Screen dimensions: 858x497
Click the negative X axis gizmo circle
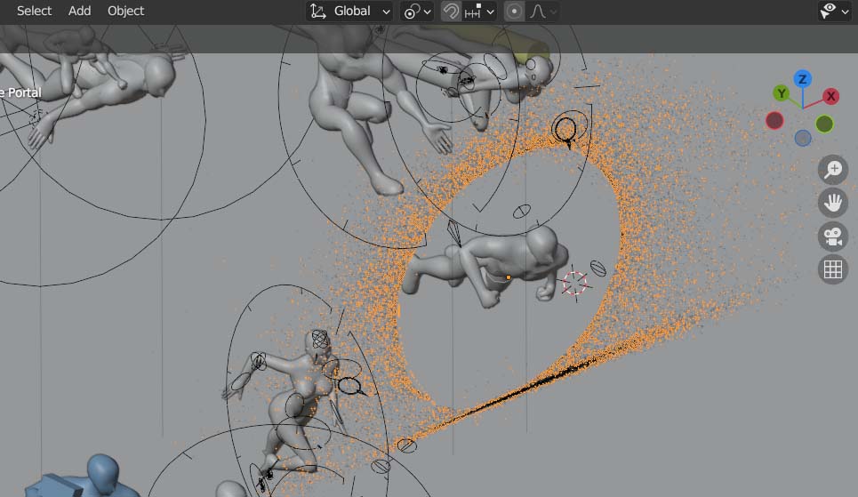[774, 120]
